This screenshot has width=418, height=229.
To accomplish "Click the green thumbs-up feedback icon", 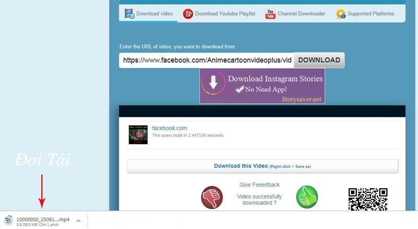I will [307, 197].
